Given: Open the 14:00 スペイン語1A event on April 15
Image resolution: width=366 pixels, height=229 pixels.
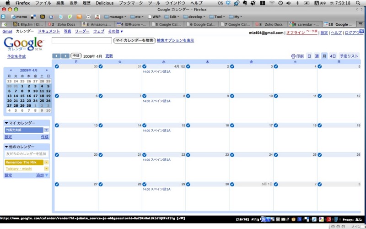Looking at the screenshot, I should (156, 131).
